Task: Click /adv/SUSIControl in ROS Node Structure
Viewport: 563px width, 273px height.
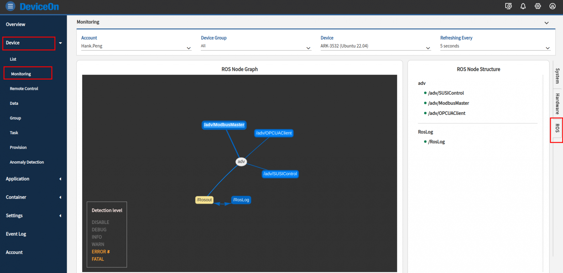Action: pyautogui.click(x=446, y=93)
